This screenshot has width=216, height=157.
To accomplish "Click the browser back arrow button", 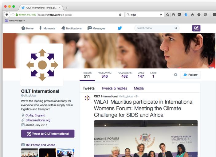I will [x=7, y=15].
